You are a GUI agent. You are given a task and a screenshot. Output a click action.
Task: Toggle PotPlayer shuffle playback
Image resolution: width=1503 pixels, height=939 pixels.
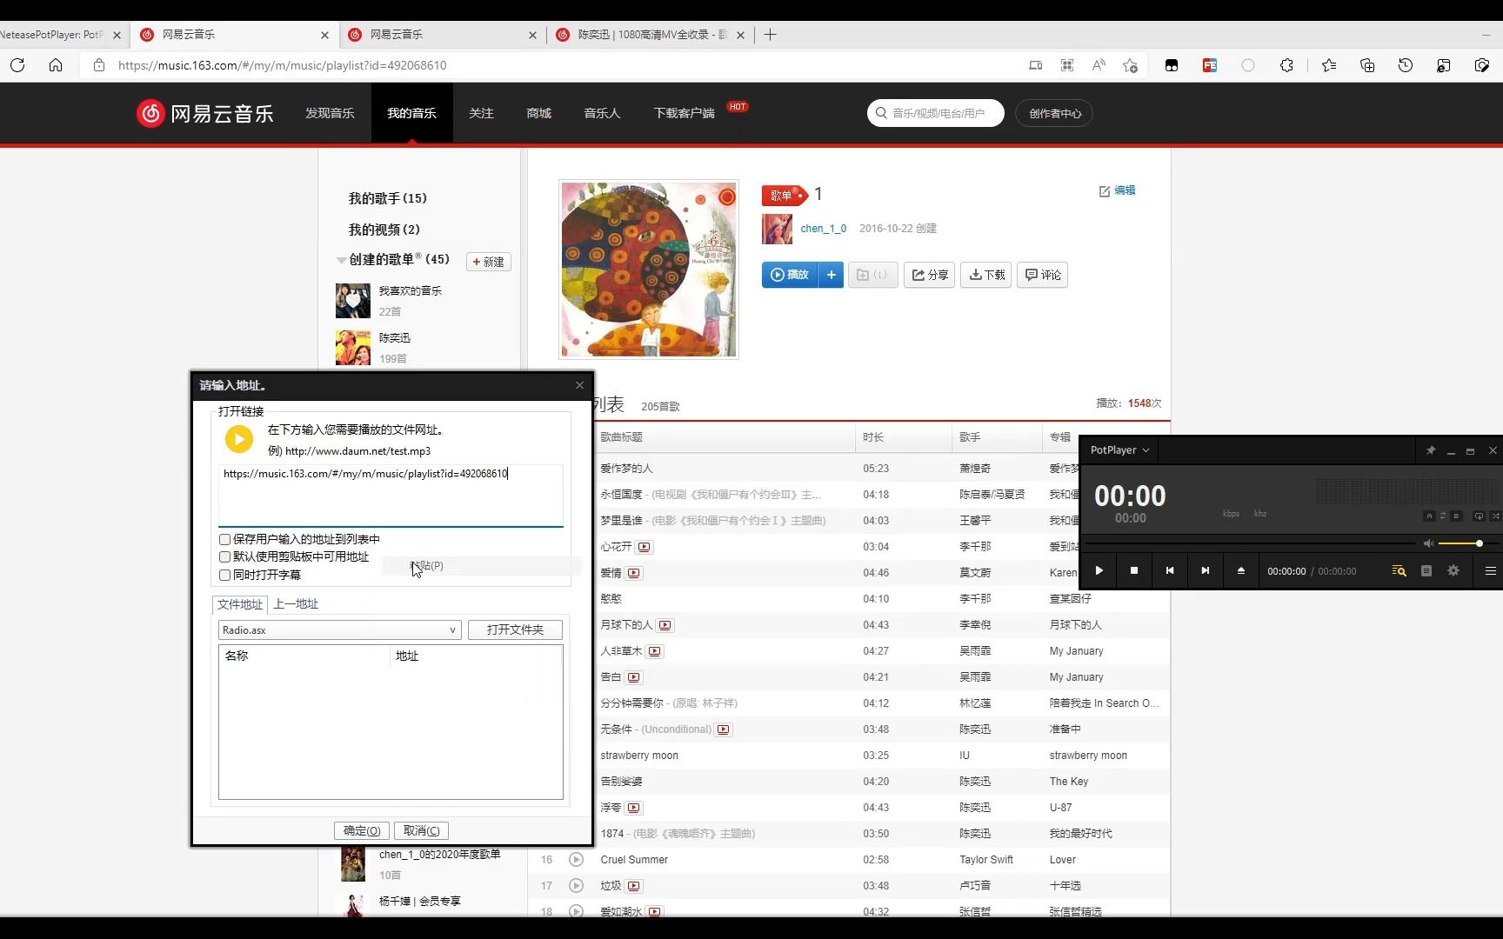pos(1495,516)
